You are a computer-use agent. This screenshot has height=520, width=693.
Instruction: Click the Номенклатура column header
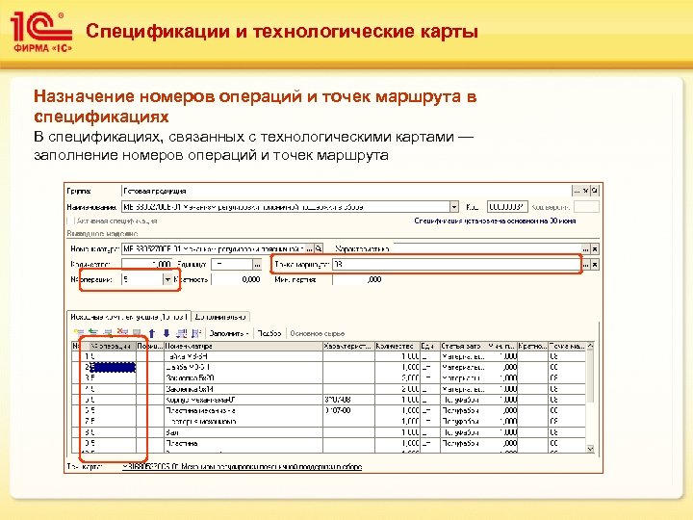click(244, 346)
